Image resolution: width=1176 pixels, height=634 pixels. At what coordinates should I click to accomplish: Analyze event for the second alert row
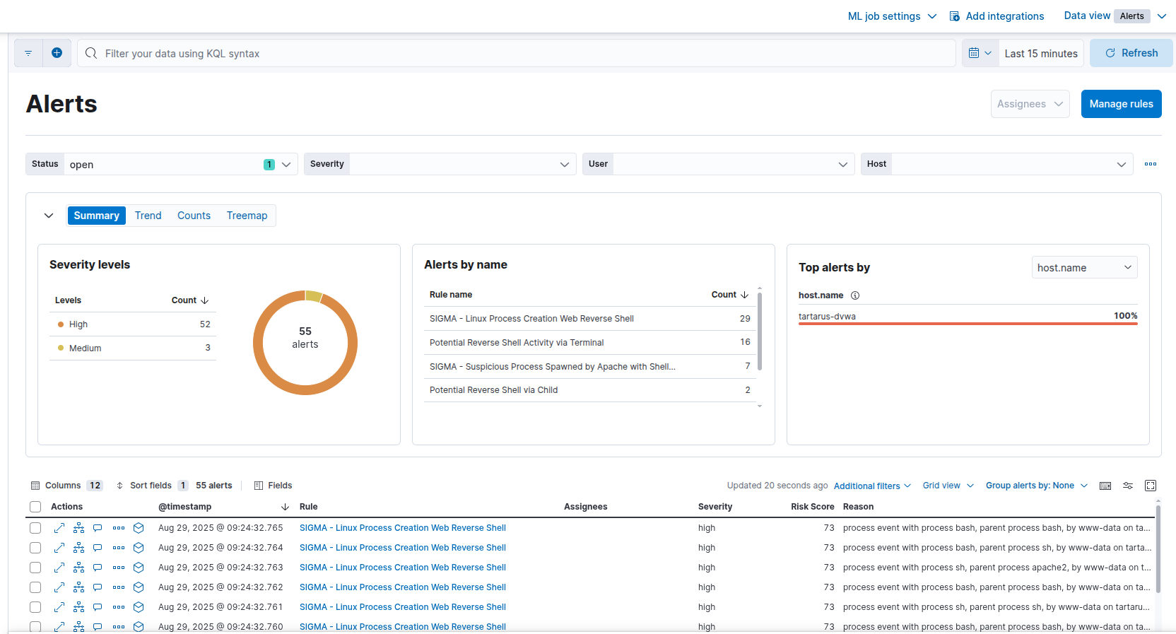(x=79, y=548)
